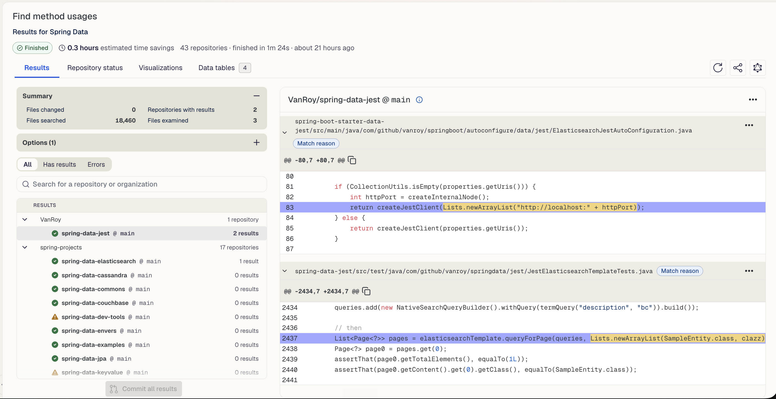Image resolution: width=776 pixels, height=399 pixels.
Task: Collapse the VanRoy organization group
Action: pyautogui.click(x=25, y=219)
